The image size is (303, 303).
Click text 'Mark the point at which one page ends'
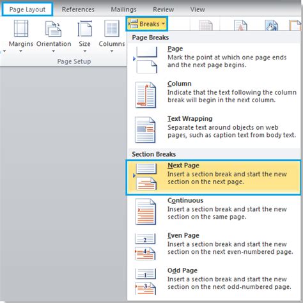[x=227, y=58]
